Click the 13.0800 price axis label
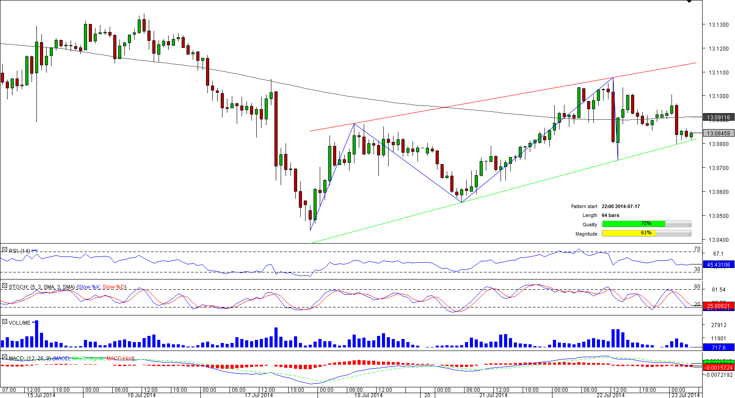The width and height of the screenshot is (735, 398). click(718, 144)
